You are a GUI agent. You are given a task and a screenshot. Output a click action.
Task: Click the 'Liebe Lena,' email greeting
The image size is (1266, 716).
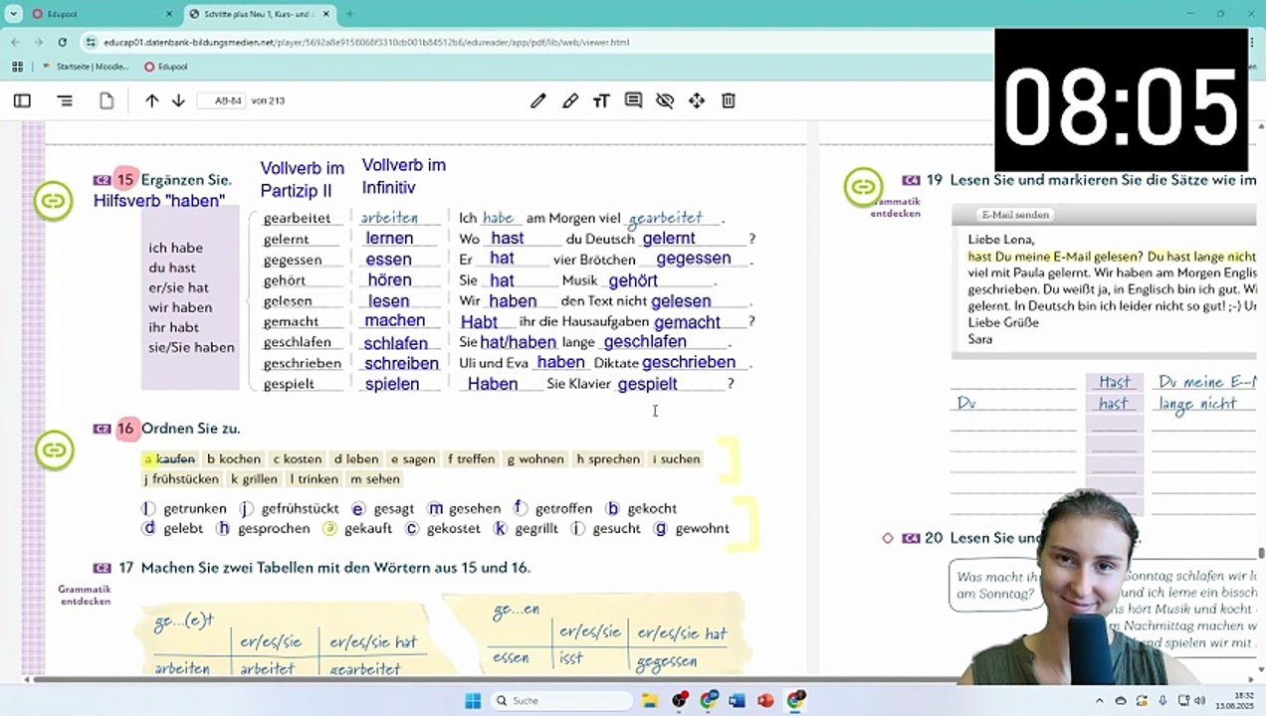click(1001, 240)
